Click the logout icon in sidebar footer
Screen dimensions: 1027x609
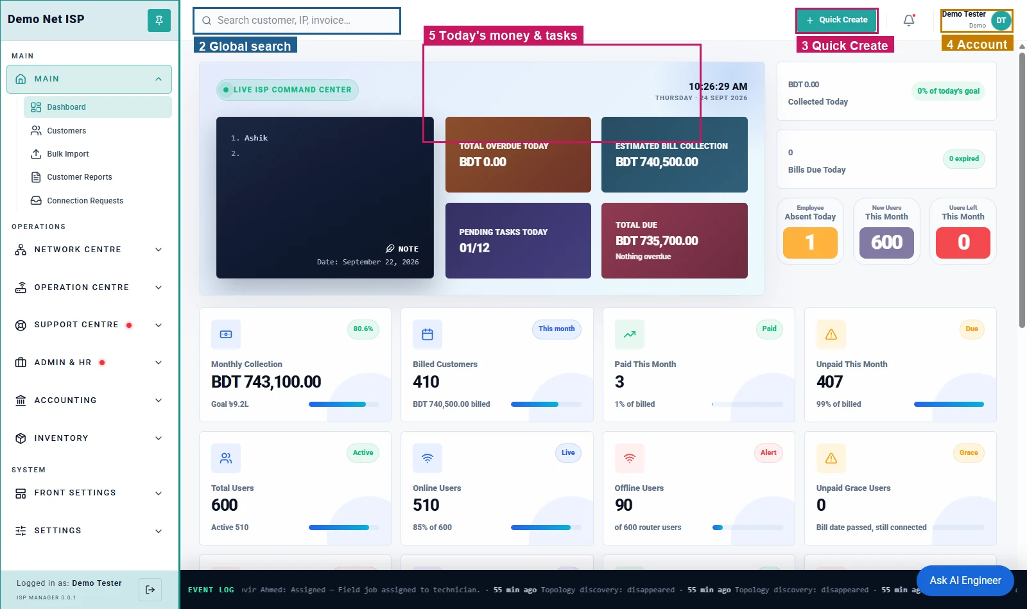tap(150, 590)
